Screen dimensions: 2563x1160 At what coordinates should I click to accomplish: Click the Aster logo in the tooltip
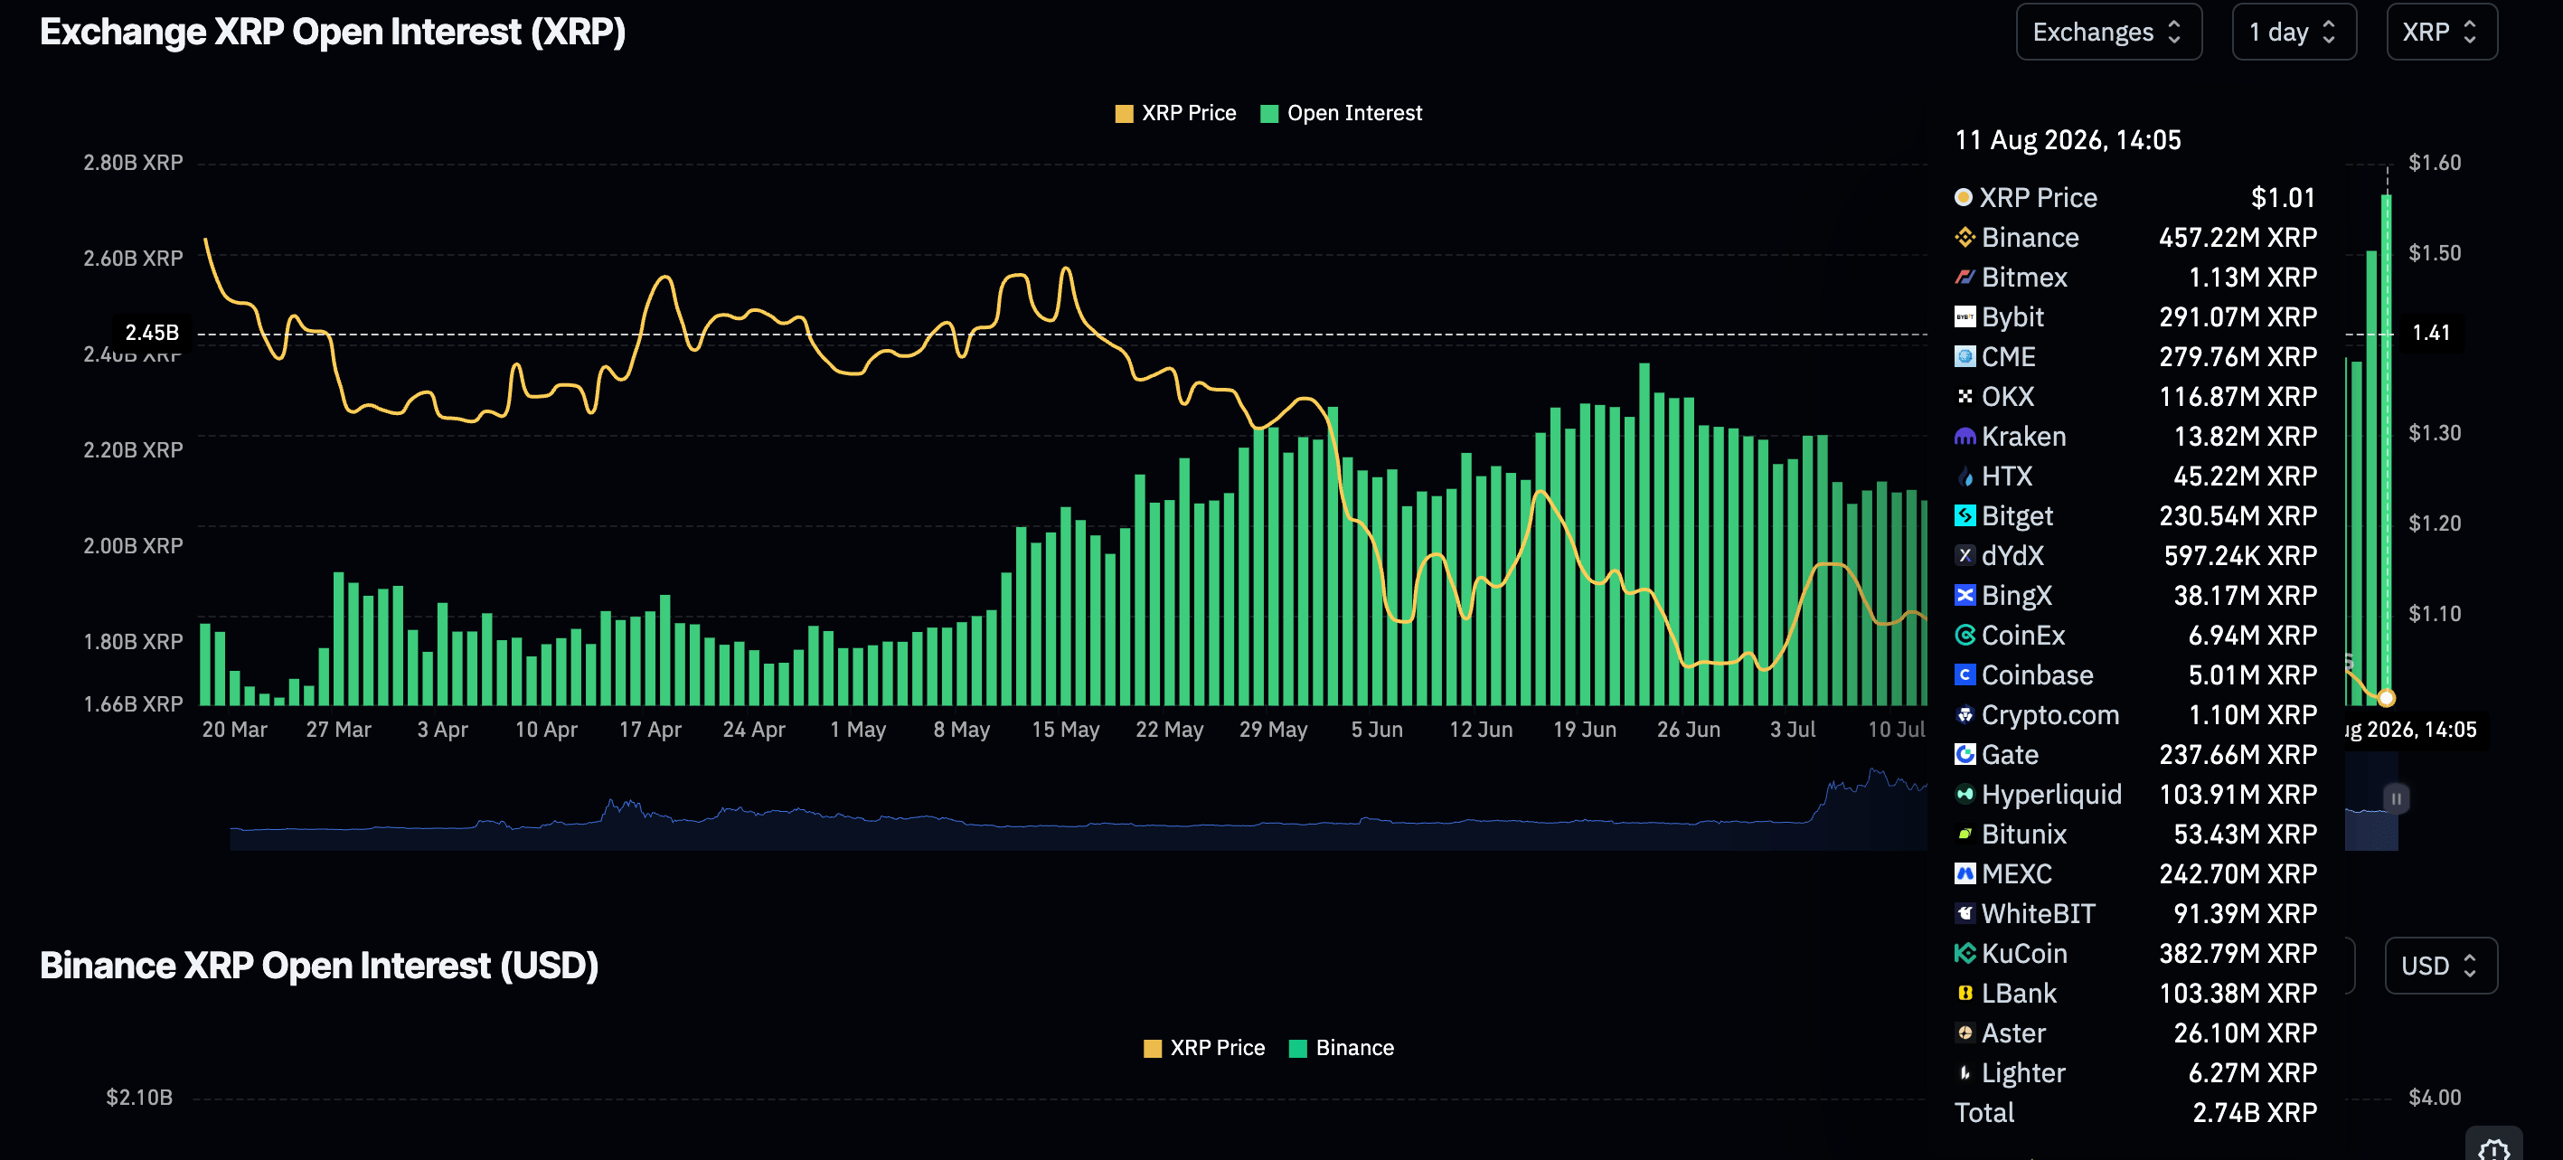[1964, 1033]
